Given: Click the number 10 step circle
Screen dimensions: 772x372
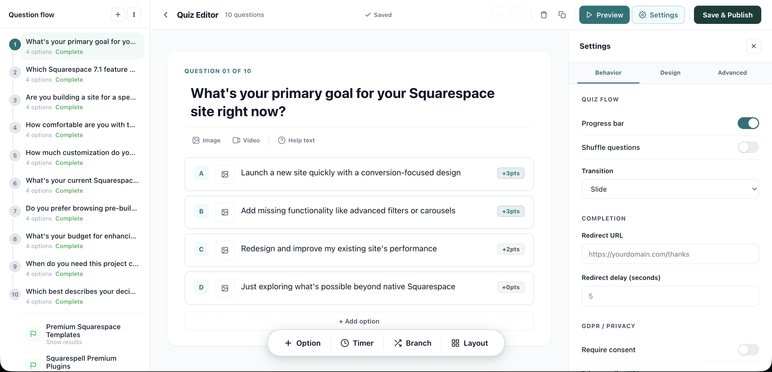Looking at the screenshot, I should pos(15,294).
